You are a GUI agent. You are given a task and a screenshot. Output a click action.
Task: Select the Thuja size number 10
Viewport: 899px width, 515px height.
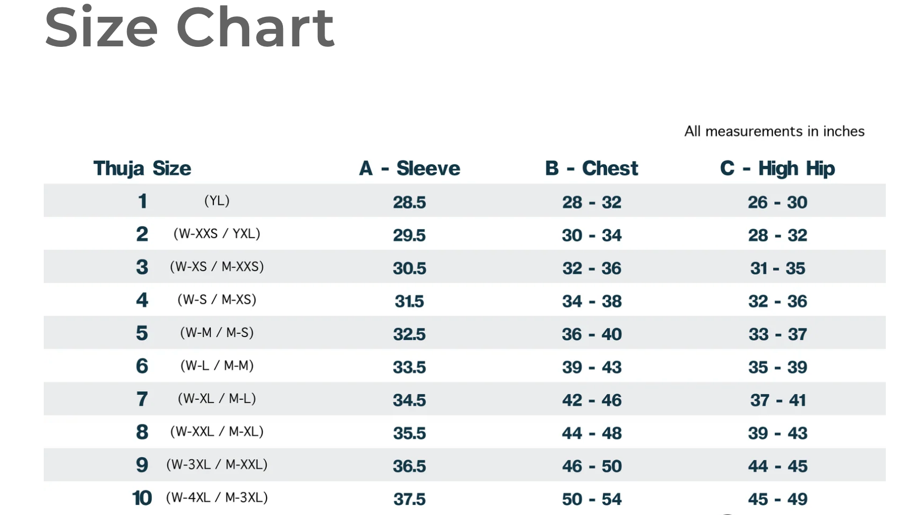point(142,498)
